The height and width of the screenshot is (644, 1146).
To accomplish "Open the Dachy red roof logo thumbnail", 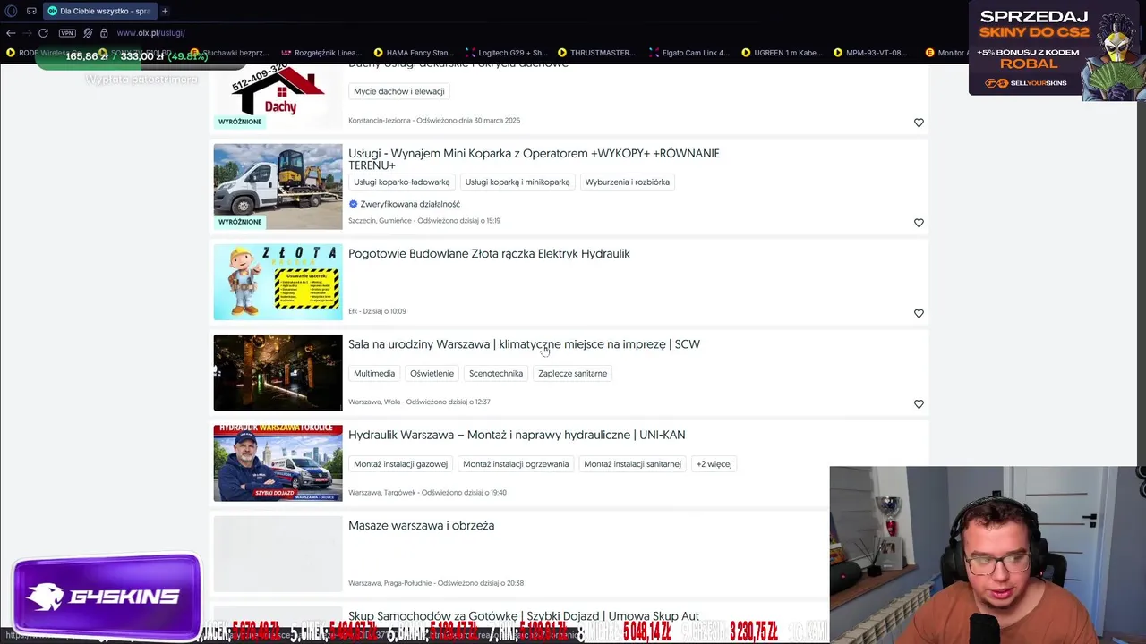I will [x=278, y=97].
